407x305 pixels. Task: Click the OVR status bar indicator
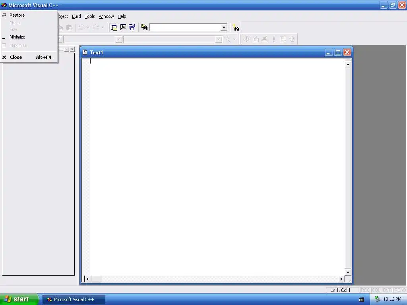(x=387, y=290)
